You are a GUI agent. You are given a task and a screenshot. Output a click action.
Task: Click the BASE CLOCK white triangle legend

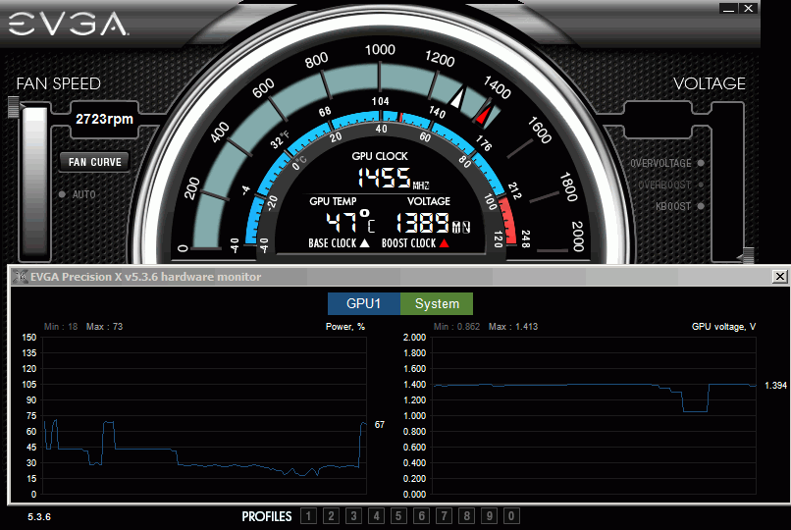339,243
